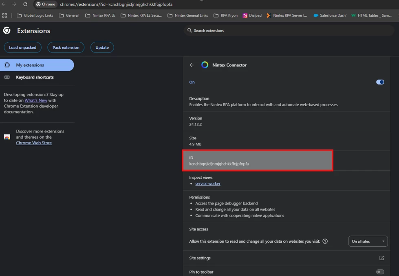Click the Site settings row label
Viewport: 399px width, 276px height.
(200, 258)
